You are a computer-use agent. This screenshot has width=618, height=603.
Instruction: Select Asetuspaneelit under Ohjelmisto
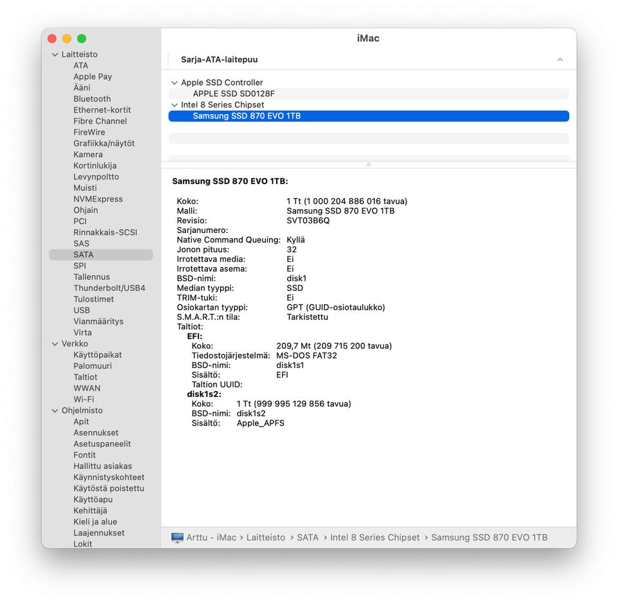pyautogui.click(x=102, y=444)
